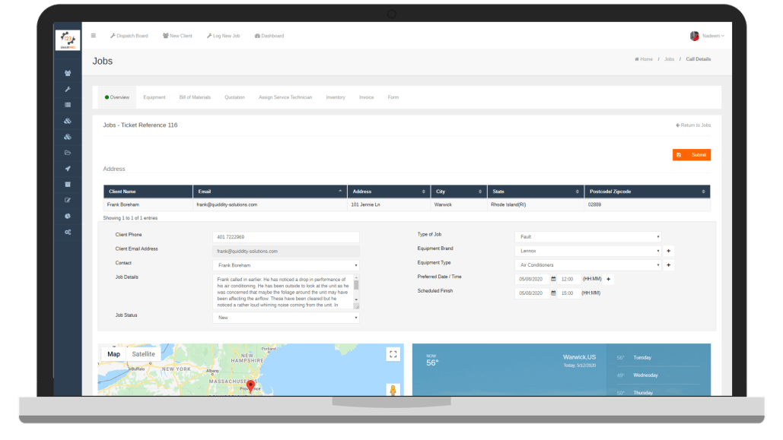
Task: Click the plus icon beside Equipment Brand
Action: click(x=669, y=251)
